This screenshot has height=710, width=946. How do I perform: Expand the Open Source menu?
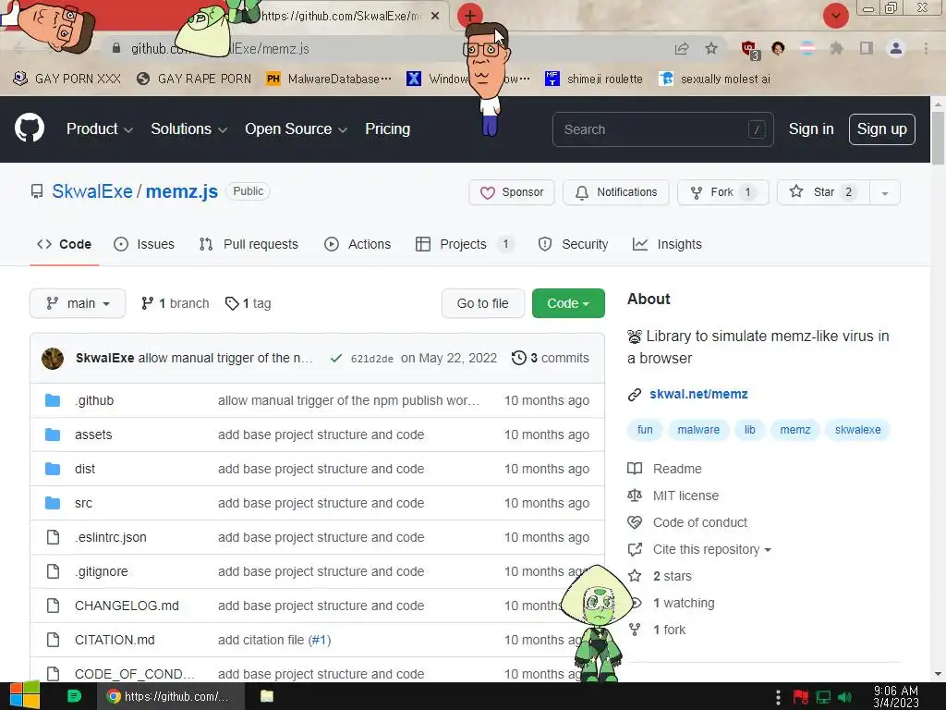click(x=296, y=129)
